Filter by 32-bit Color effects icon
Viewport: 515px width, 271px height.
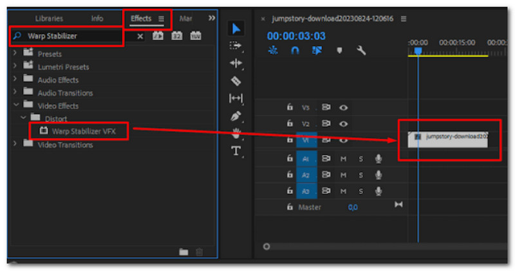(176, 36)
